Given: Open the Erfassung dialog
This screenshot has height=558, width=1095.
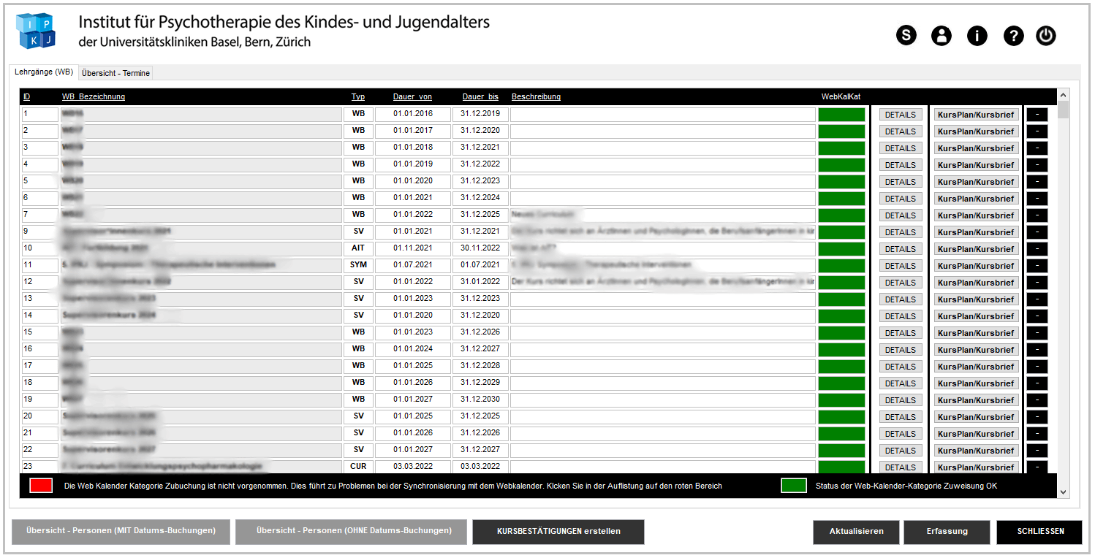Looking at the screenshot, I should click(x=947, y=532).
